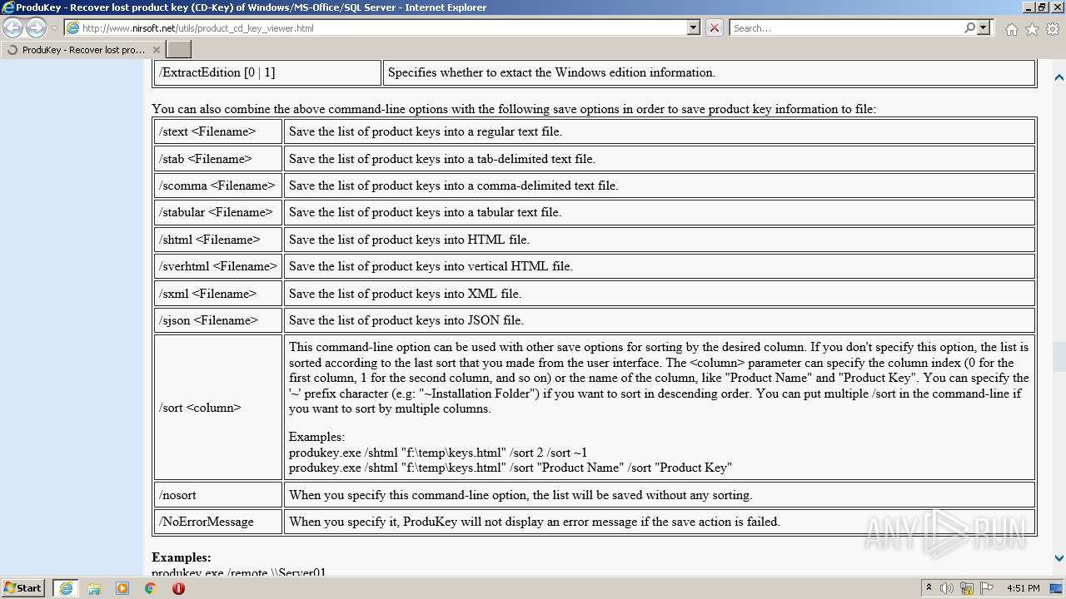The height and width of the screenshot is (599, 1066).
Task: Click the /sverhtml <Filename> cell
Action: click(x=218, y=266)
